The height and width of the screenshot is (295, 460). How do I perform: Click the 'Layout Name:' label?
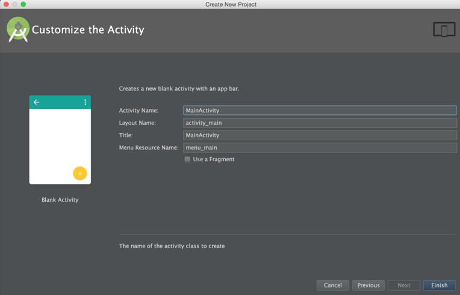point(137,123)
